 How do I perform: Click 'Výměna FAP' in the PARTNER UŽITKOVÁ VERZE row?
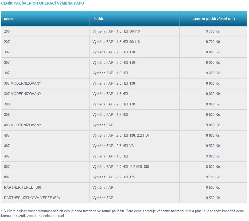(103, 198)
